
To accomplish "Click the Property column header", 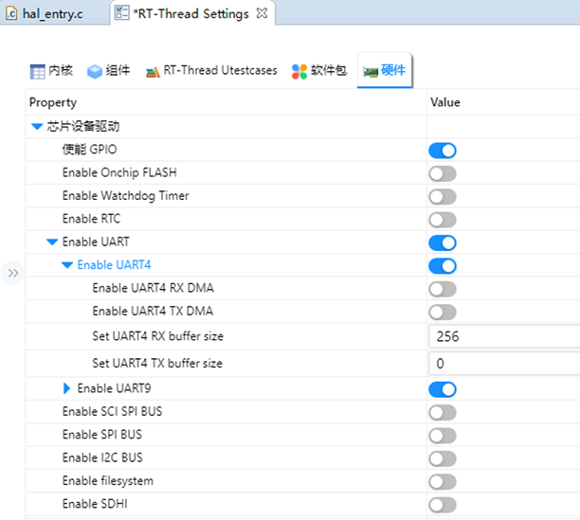I will point(53,102).
